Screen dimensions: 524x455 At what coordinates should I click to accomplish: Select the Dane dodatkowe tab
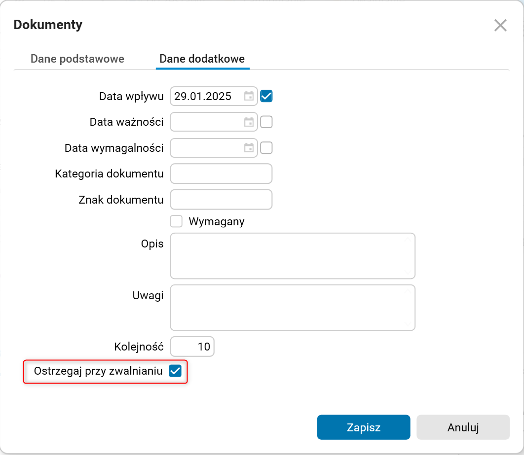point(202,59)
